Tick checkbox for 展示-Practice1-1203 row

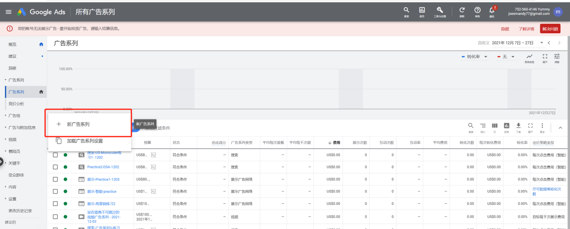[x=55, y=179]
